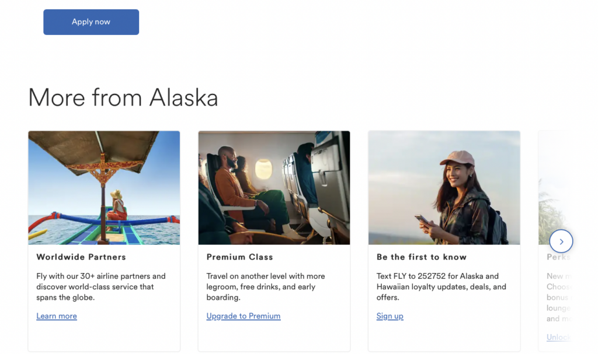Screen dimensions: 598x354
Task: Open the Upgrade to Premium link
Action: click(244, 316)
